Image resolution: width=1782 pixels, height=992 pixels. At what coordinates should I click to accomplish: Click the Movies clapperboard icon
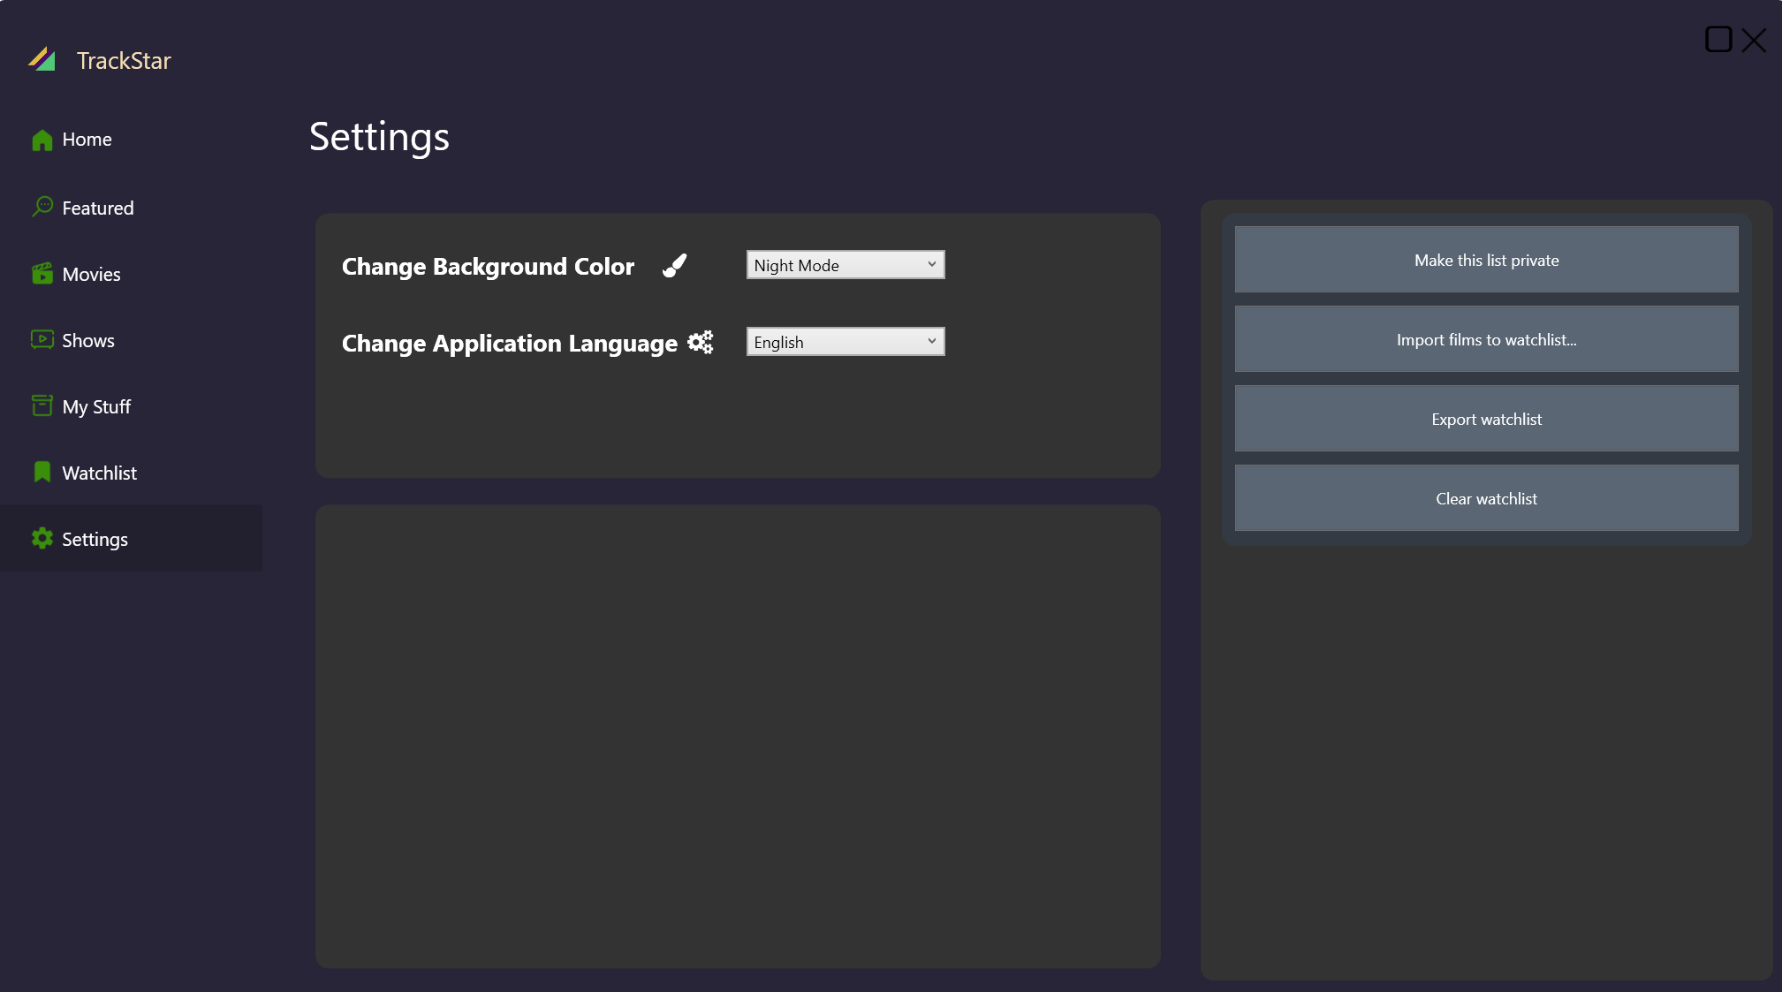[42, 274]
